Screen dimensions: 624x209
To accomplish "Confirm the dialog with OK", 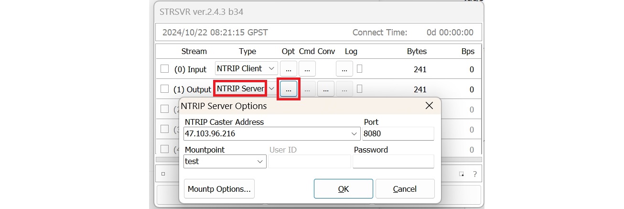I will 343,189.
